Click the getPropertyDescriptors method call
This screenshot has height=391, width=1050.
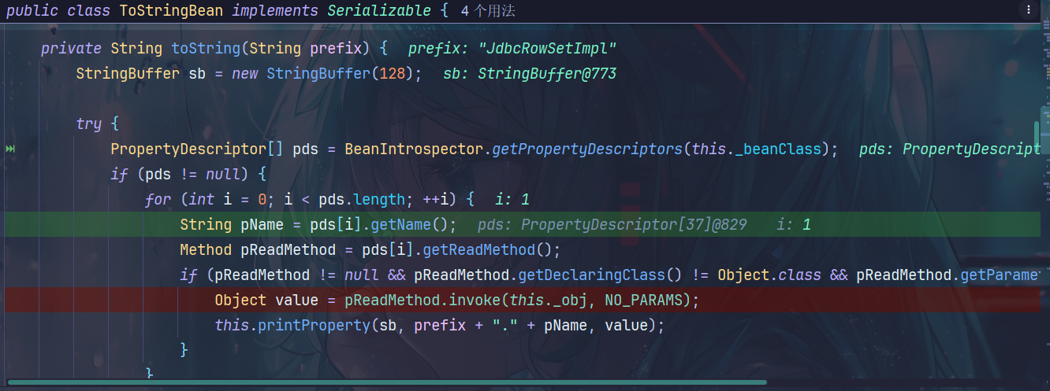point(586,149)
